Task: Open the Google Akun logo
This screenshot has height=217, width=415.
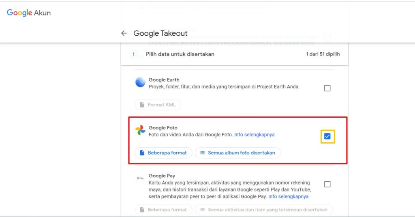Action: [29, 13]
